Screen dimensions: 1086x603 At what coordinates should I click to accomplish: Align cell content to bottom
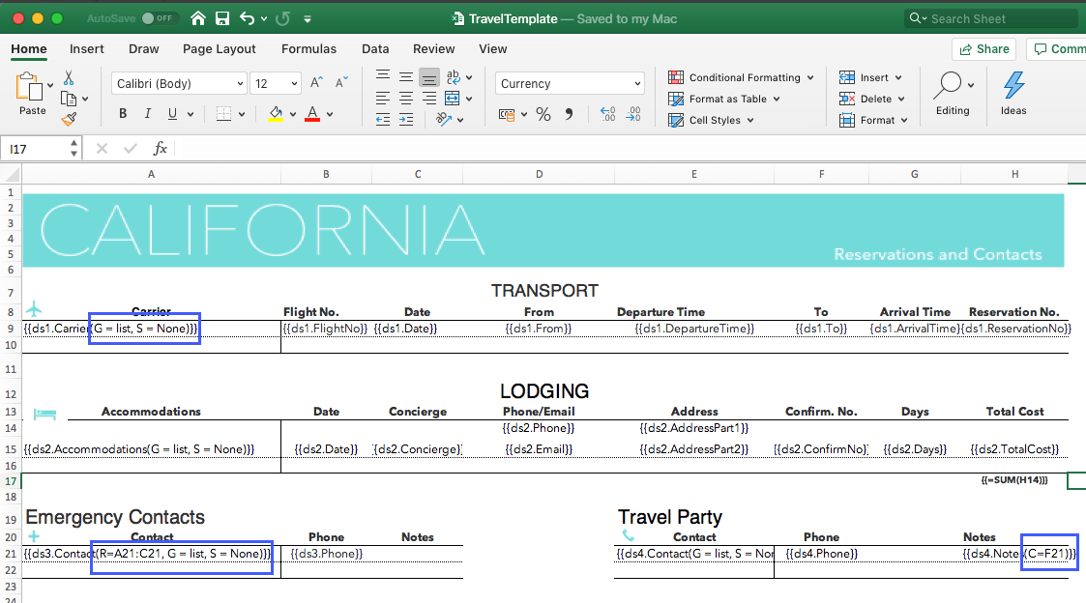(x=429, y=76)
